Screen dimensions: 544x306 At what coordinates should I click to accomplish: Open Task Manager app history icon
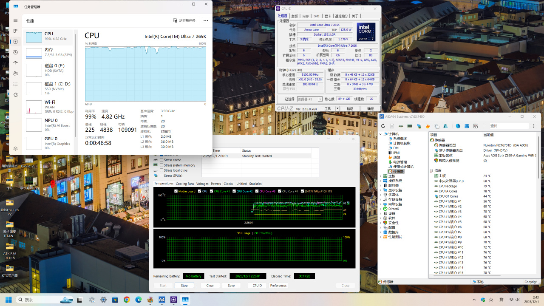click(x=15, y=52)
